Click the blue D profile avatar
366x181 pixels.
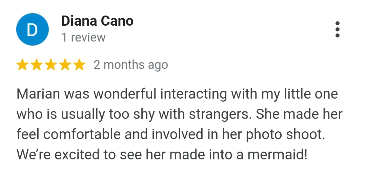pyautogui.click(x=33, y=29)
